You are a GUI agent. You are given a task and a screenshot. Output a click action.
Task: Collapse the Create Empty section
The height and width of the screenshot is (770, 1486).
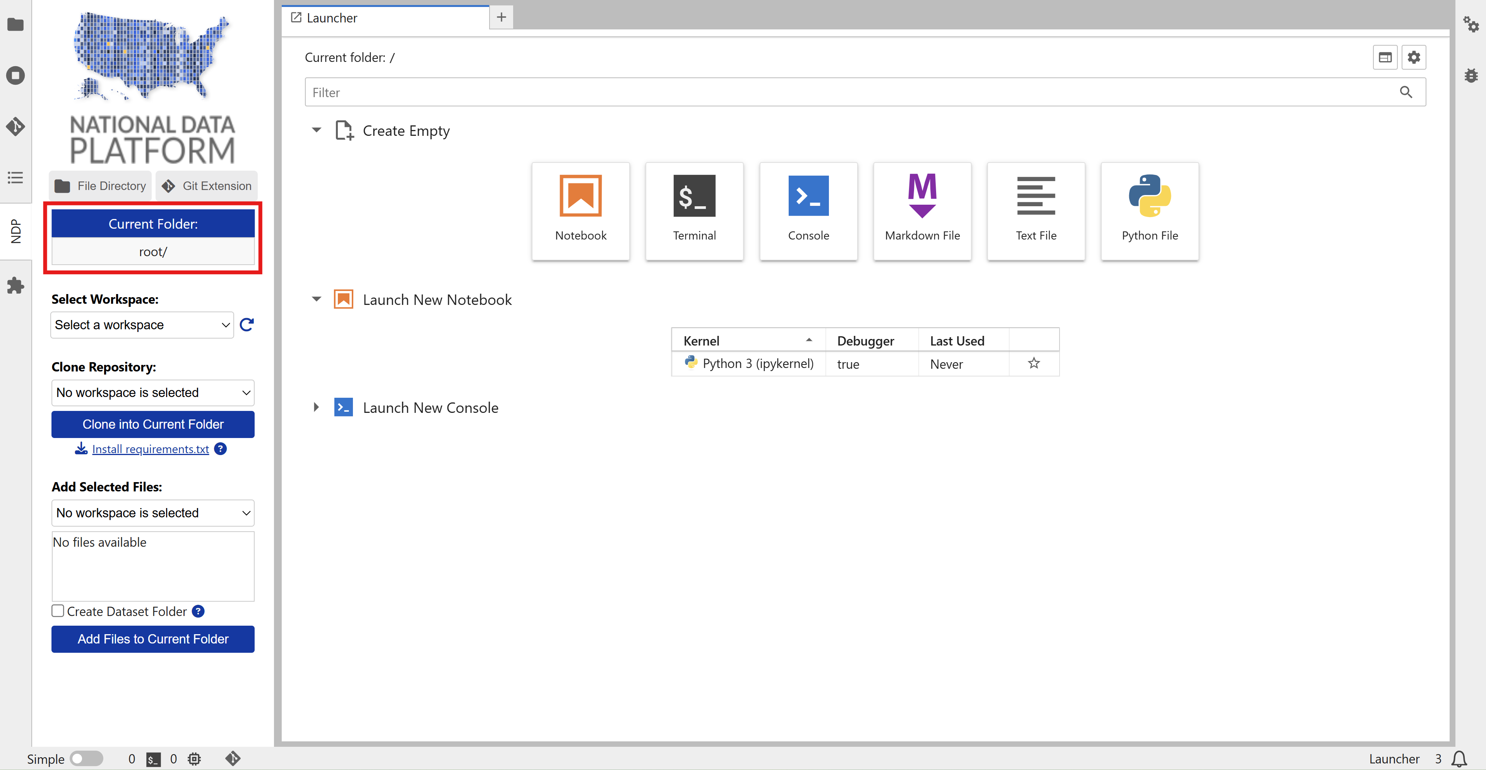pos(316,130)
